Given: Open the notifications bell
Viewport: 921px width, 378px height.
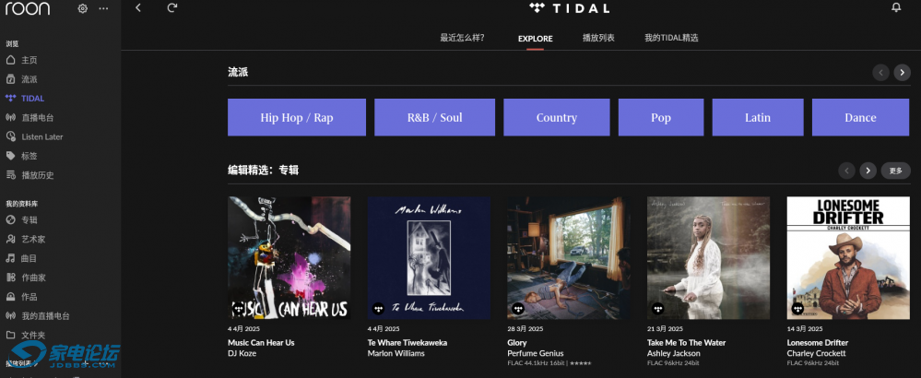Looking at the screenshot, I should click(896, 8).
